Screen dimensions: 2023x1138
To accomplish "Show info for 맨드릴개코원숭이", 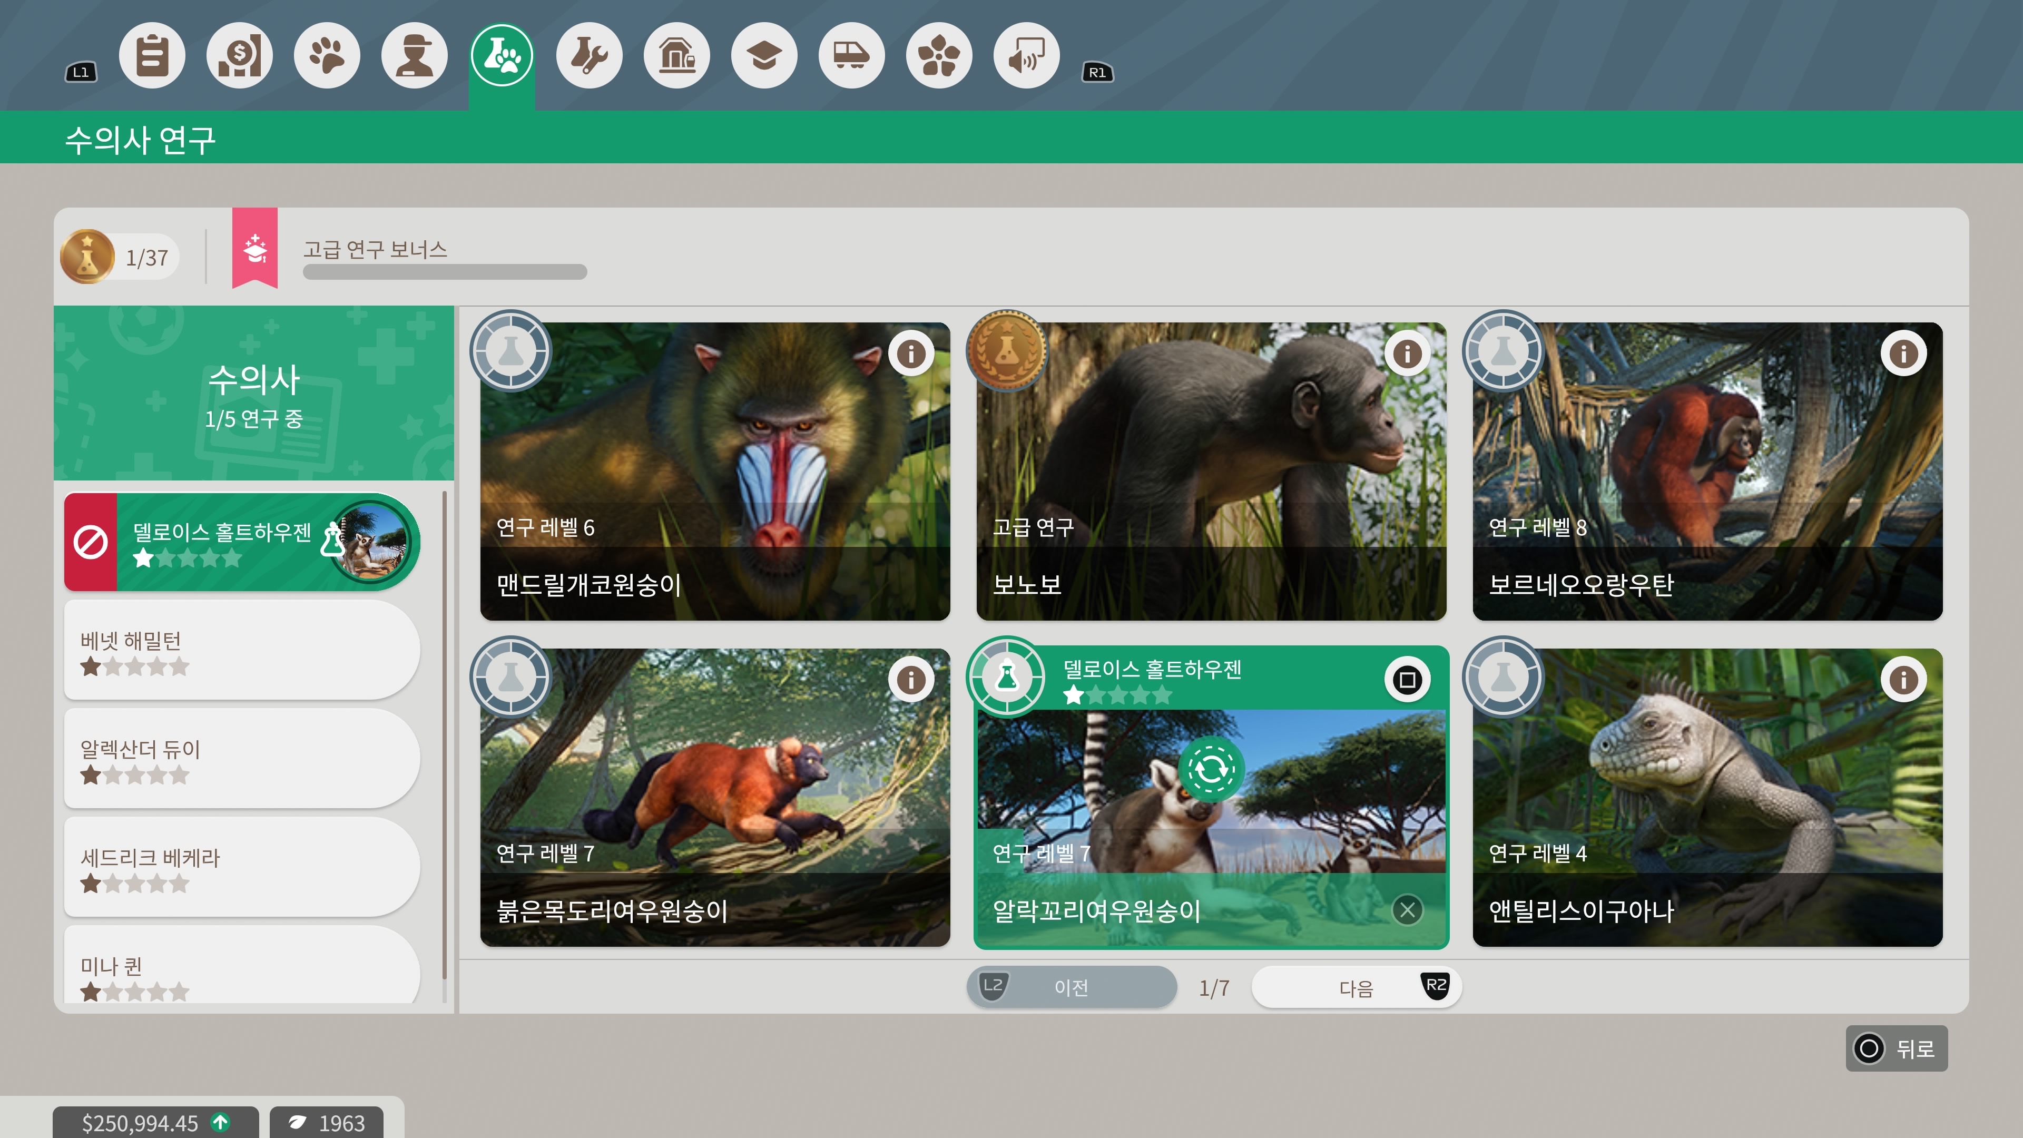I will [x=911, y=354].
